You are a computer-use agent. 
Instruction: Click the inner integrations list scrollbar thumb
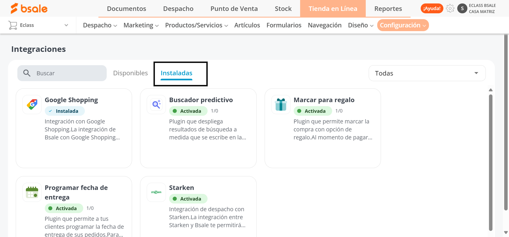click(x=491, y=163)
